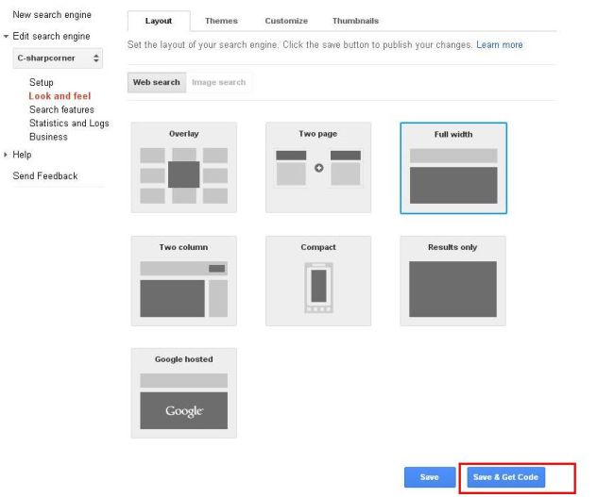Open the Thumbnails tab

[355, 21]
